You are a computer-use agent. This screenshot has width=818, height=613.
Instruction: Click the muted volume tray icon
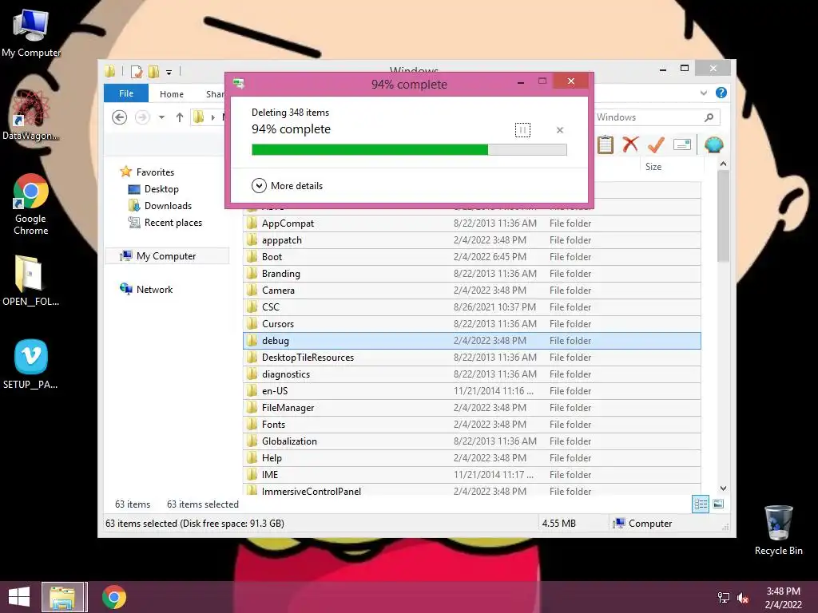tap(743, 598)
